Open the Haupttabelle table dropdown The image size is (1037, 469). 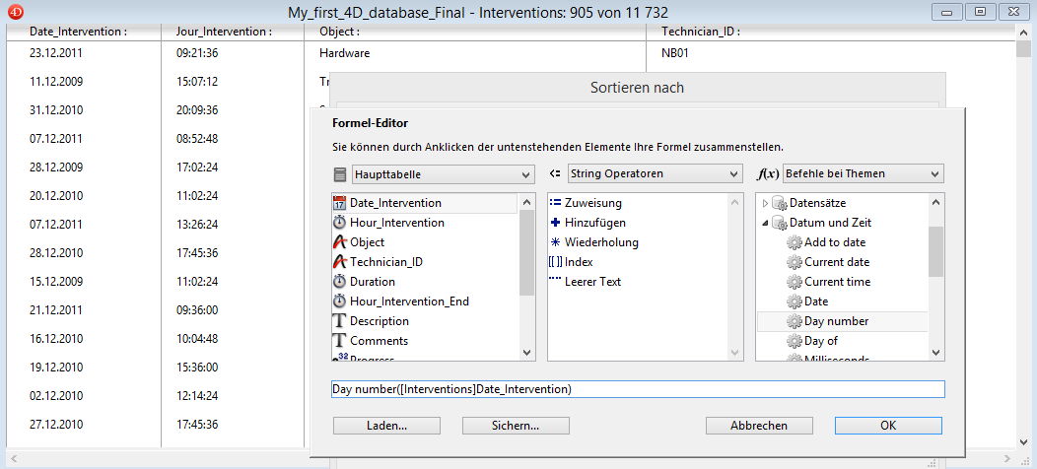click(442, 174)
